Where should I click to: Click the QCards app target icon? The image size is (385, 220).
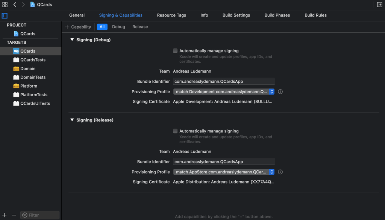point(16,51)
